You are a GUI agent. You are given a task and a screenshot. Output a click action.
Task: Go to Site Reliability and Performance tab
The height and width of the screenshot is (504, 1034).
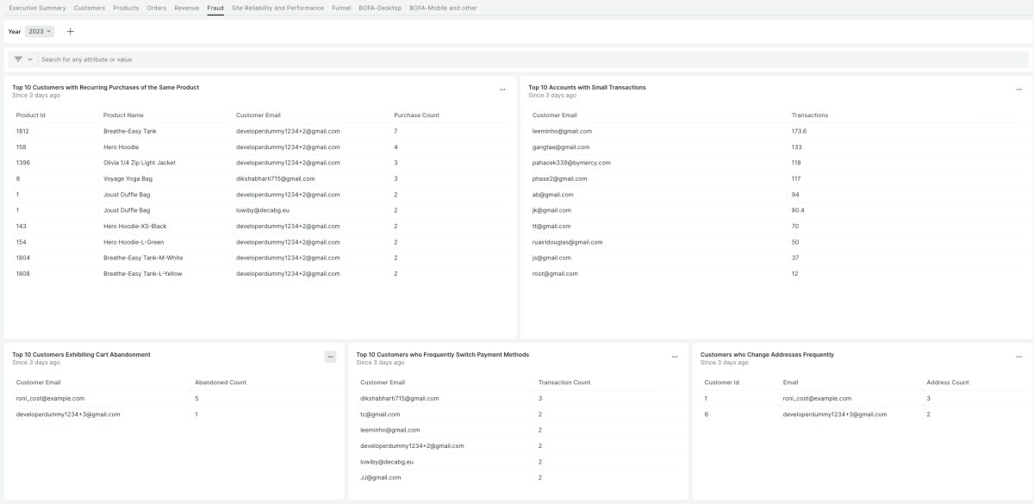coord(277,8)
